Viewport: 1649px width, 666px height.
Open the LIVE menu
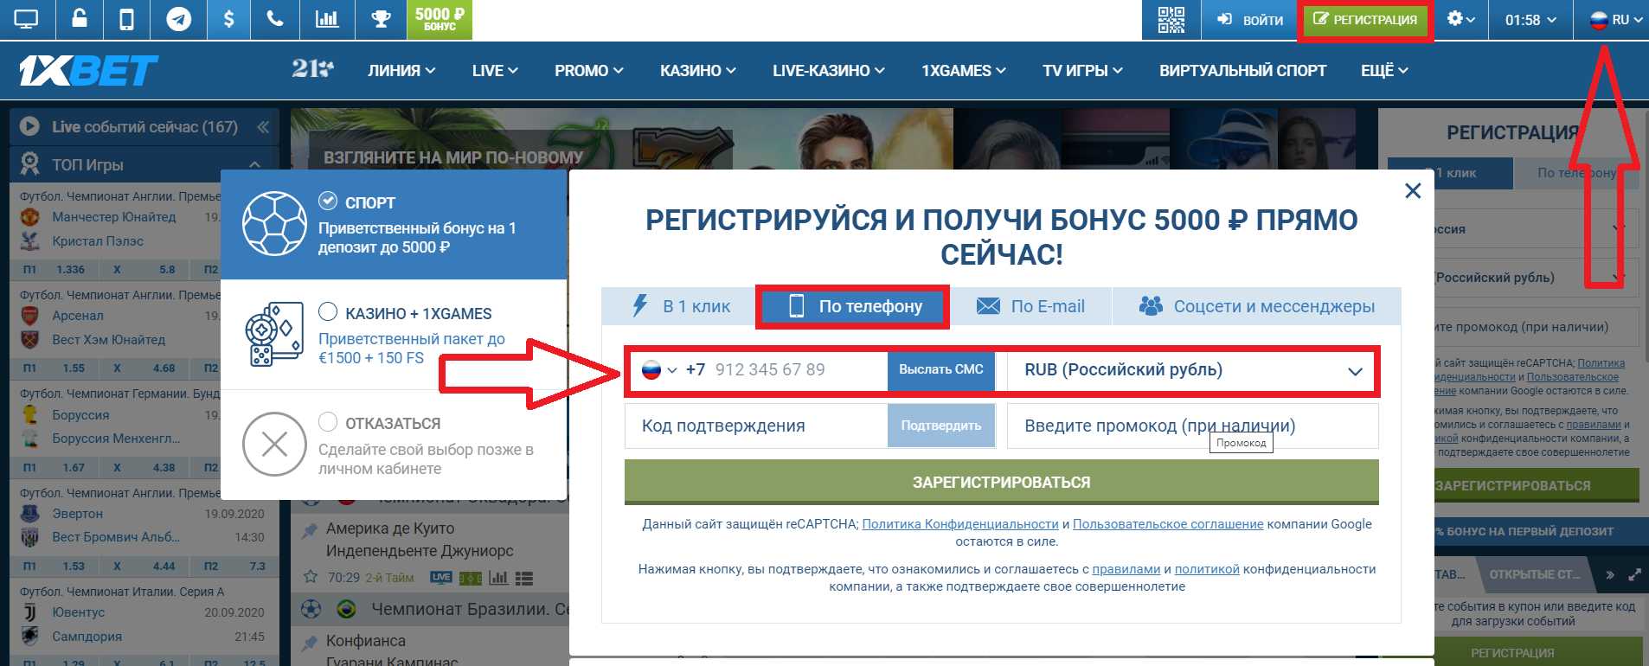coord(495,71)
